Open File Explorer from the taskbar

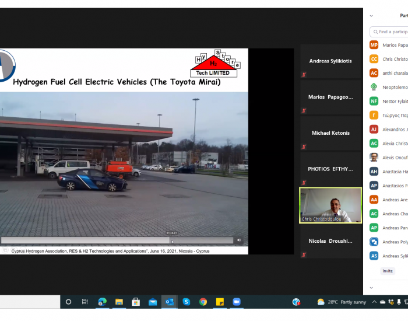tap(119, 302)
